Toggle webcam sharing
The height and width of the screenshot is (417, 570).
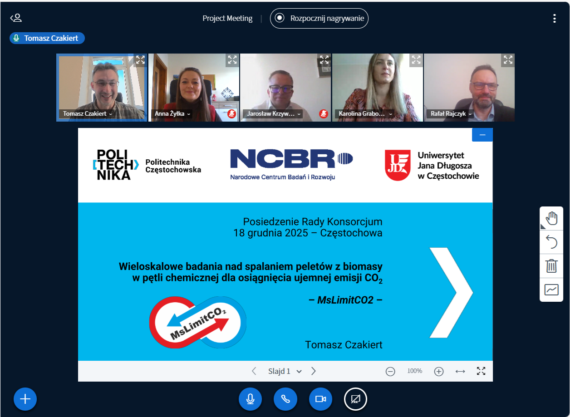(321, 399)
